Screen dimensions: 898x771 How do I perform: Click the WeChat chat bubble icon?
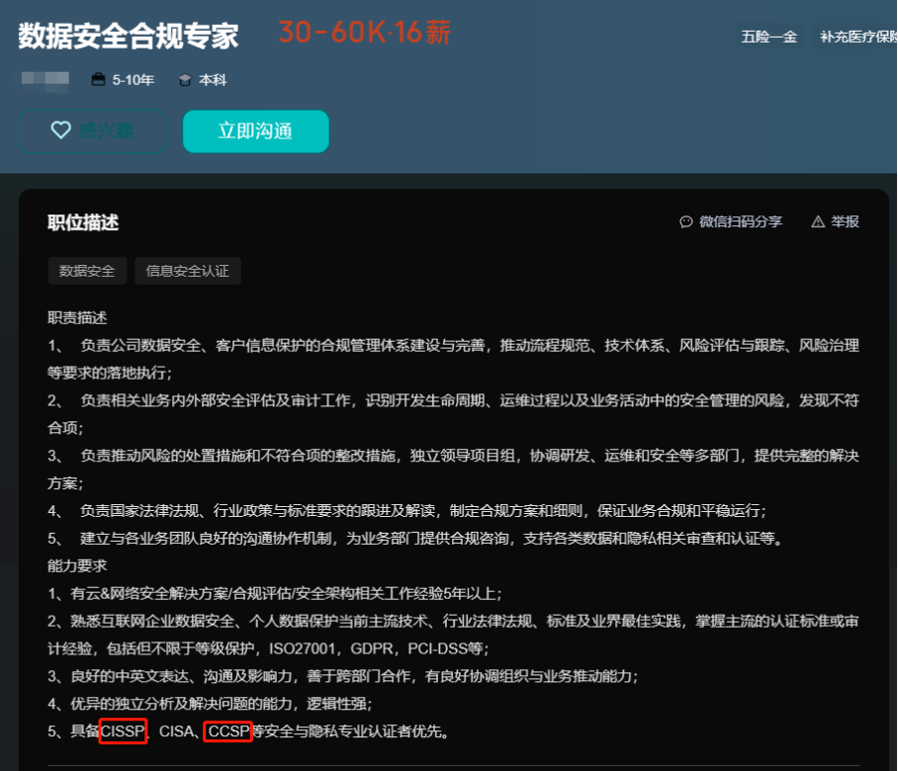pyautogui.click(x=685, y=221)
